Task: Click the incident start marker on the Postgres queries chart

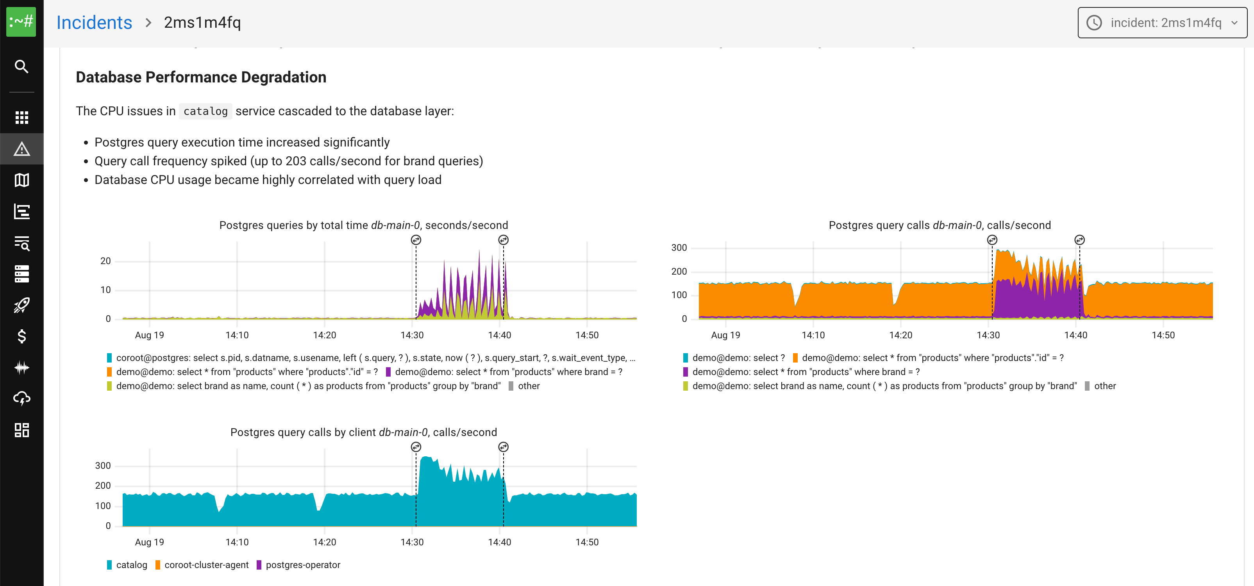Action: click(416, 239)
